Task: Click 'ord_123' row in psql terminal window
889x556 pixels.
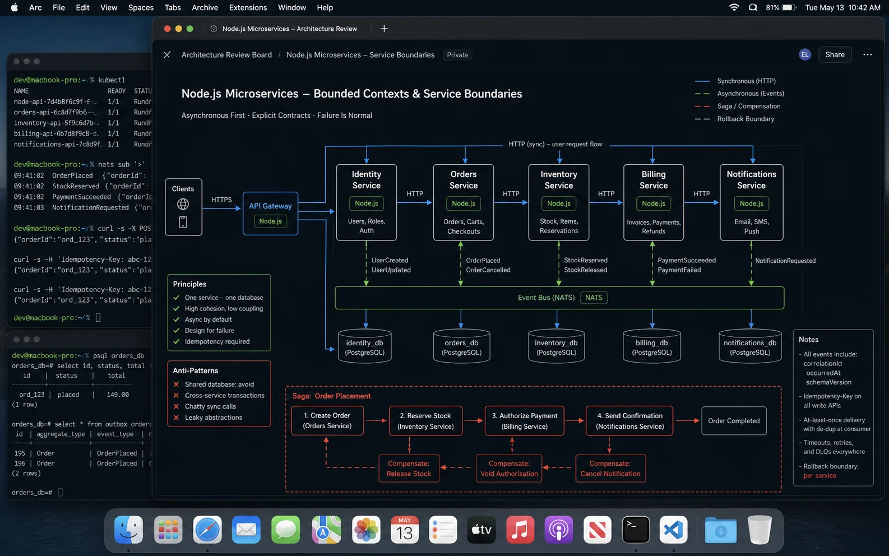Action: [73, 395]
